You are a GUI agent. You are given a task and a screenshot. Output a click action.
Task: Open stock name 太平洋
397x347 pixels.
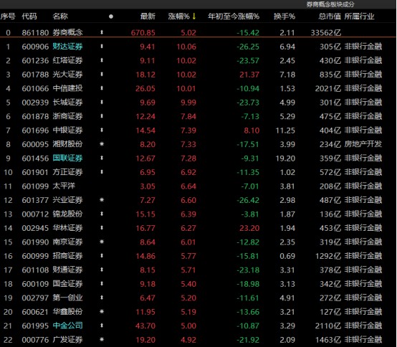pos(64,186)
